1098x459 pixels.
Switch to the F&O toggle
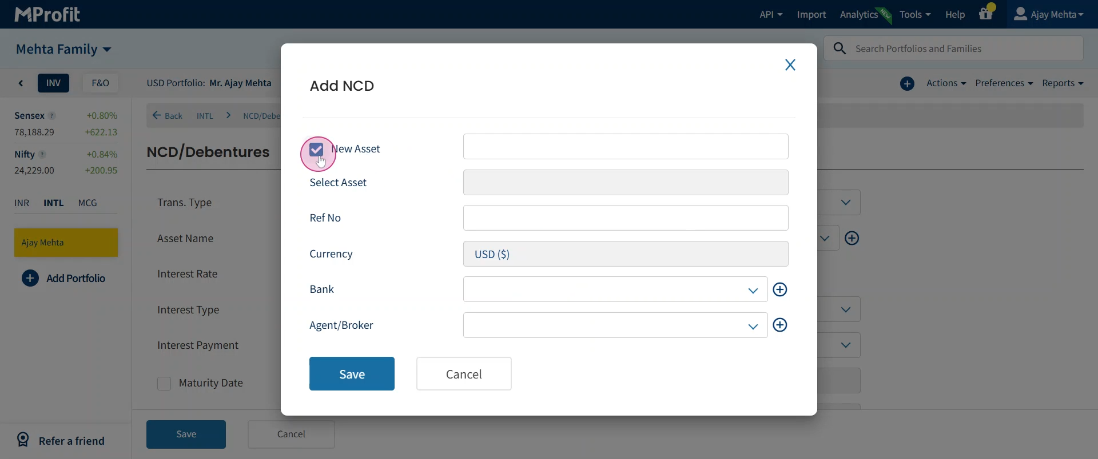(x=100, y=83)
